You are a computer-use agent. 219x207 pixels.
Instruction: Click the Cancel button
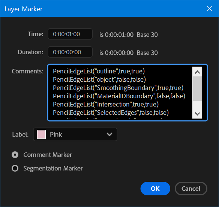tap(191, 189)
